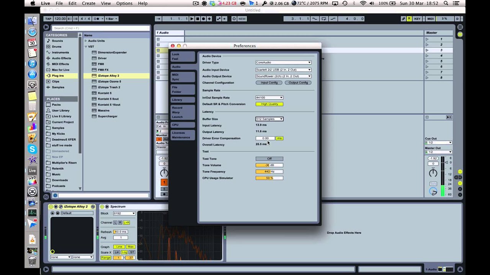The image size is (490, 275).
Task: Select MIDI Effects category in browser
Action: click(60, 64)
